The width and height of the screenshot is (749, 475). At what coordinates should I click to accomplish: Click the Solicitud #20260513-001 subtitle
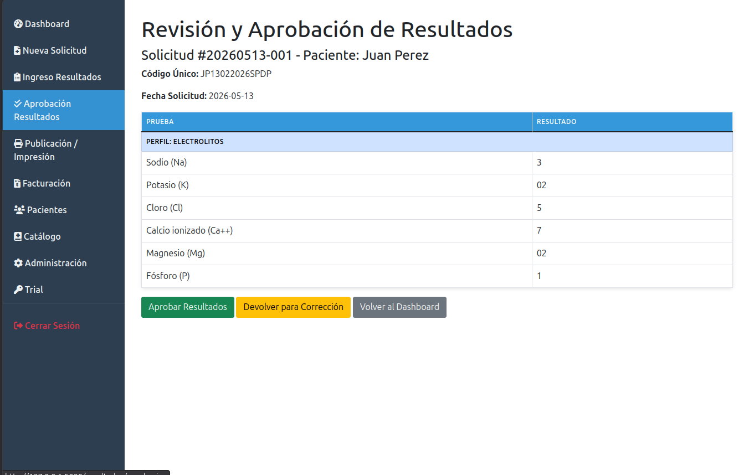[x=285, y=55]
